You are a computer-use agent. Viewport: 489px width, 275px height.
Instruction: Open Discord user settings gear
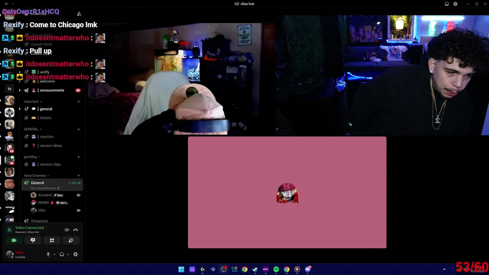76,254
